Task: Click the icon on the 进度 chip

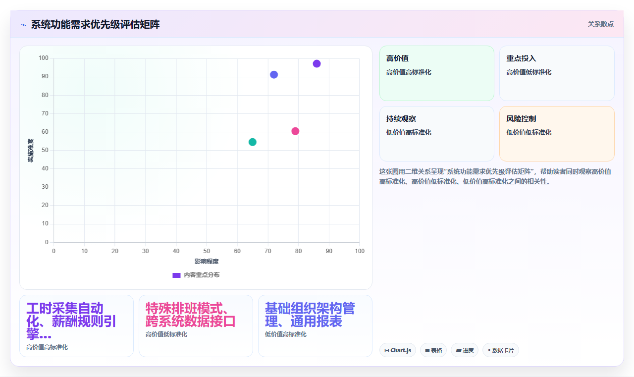Action: click(459, 351)
